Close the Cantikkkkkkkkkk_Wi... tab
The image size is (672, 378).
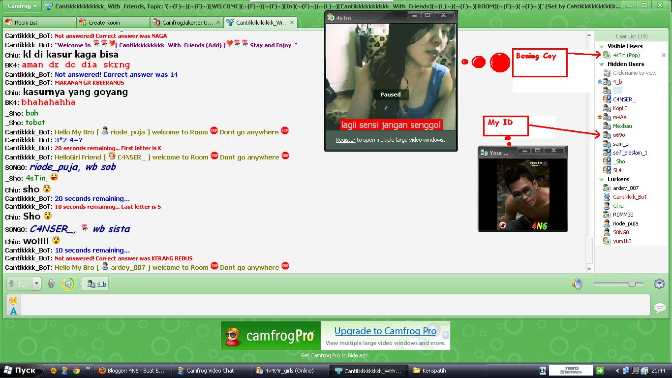click(x=292, y=23)
